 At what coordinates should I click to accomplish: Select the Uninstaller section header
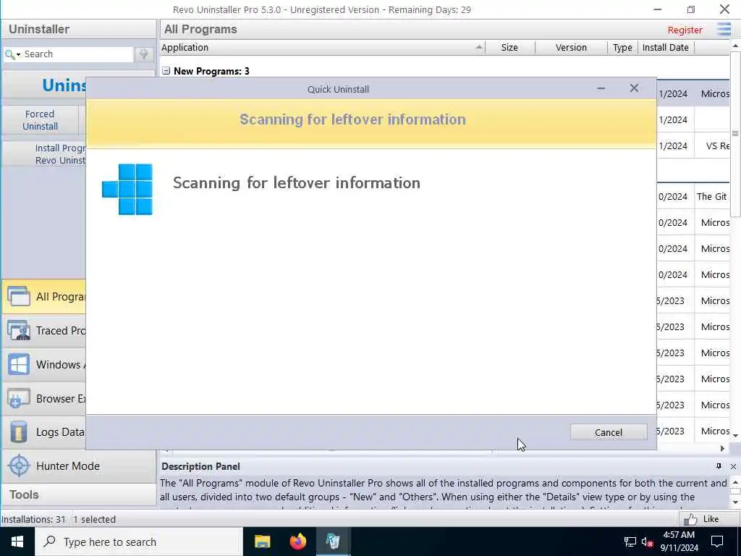tap(78, 29)
